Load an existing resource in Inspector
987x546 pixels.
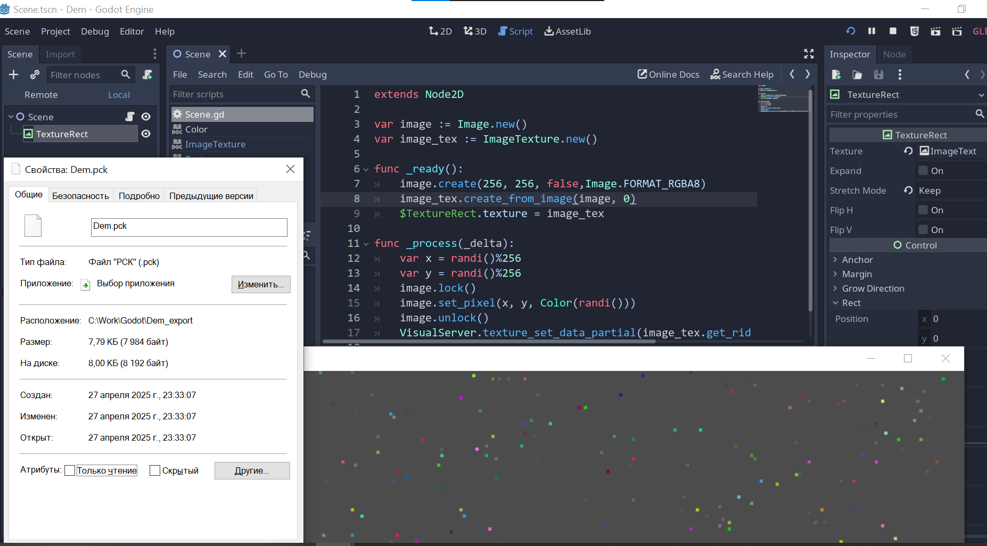click(x=857, y=75)
